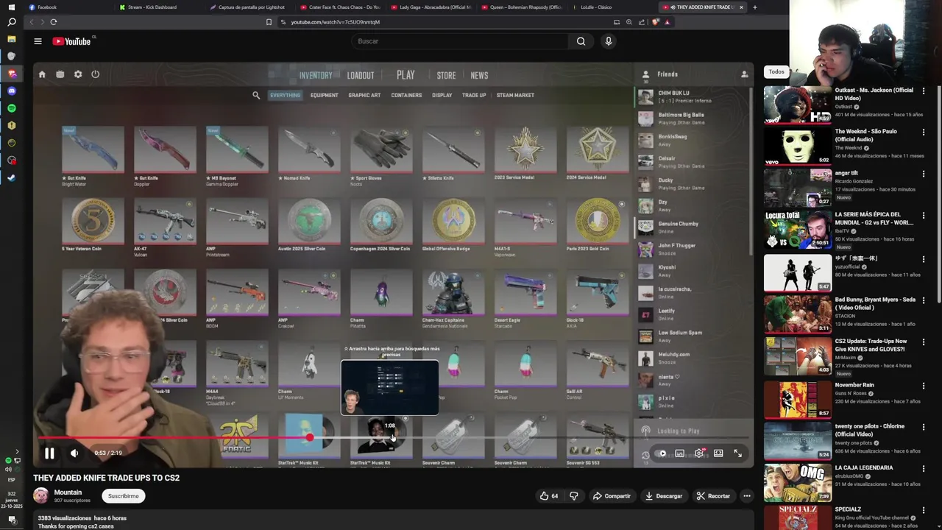This screenshot has width=942, height=530.
Task: Open options for November Rain video
Action: click(924, 386)
